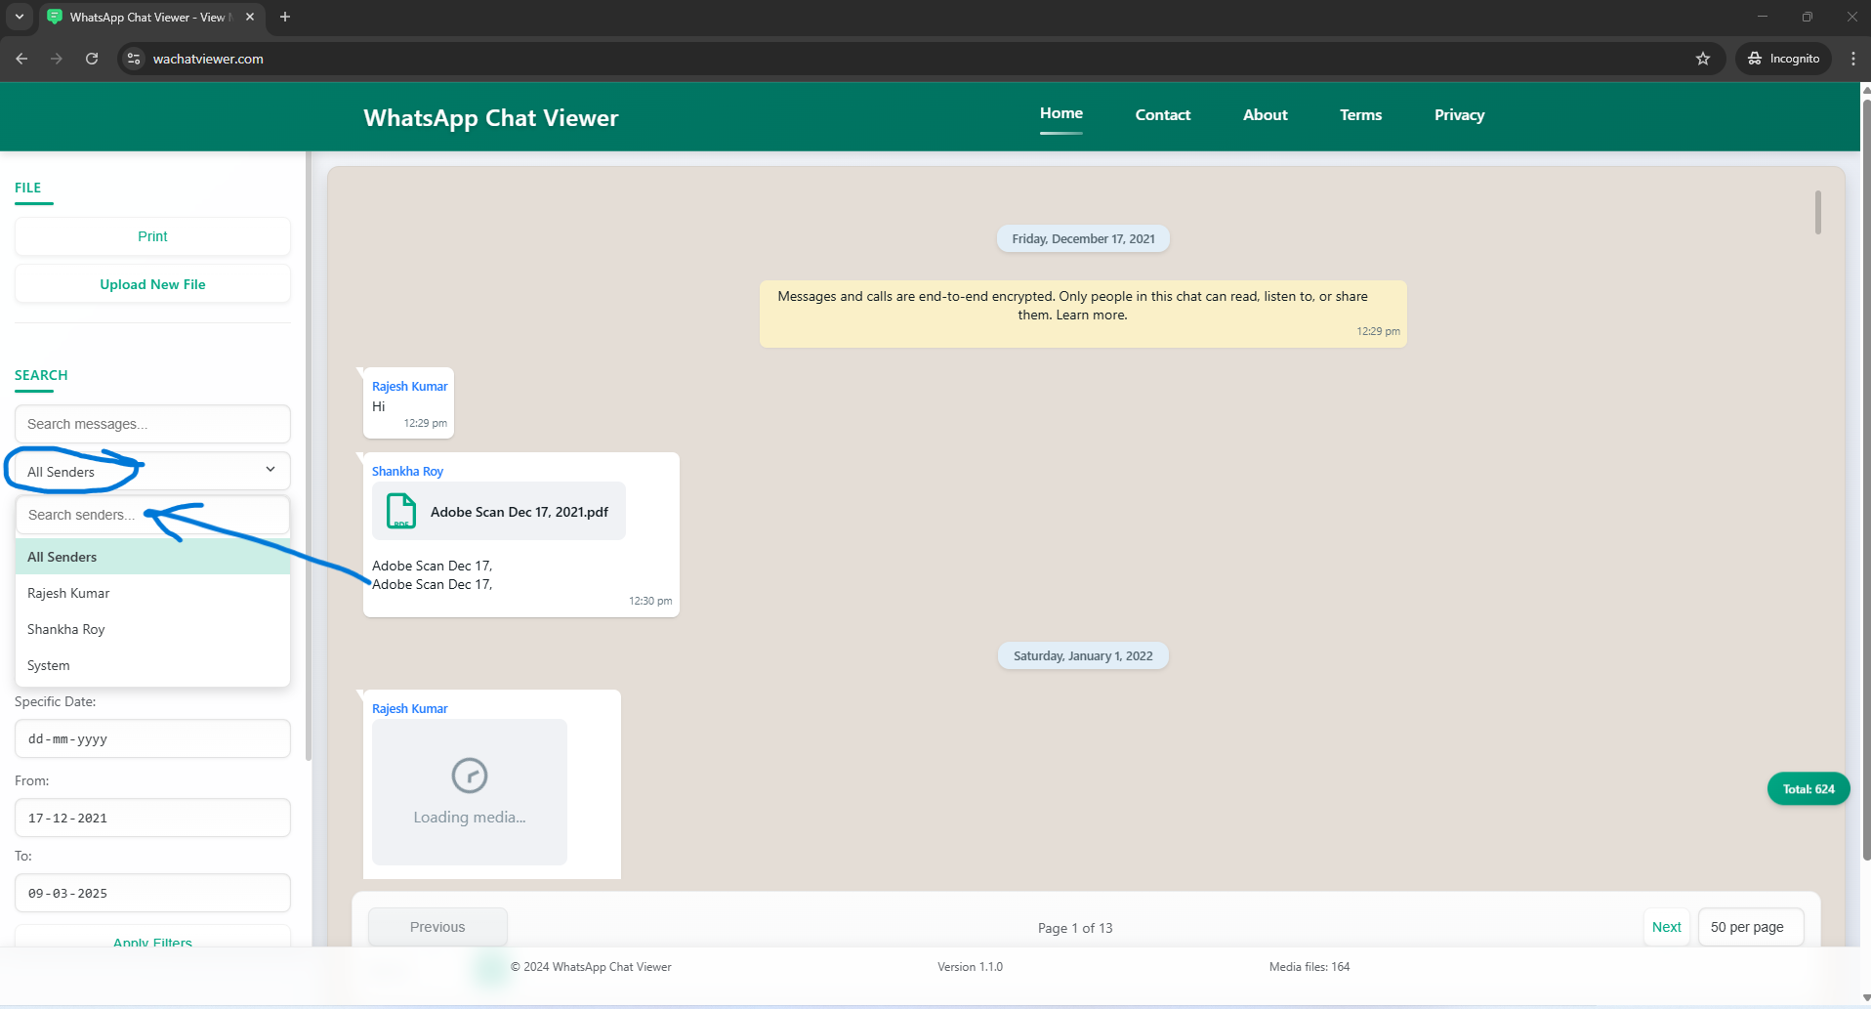Open a new browser tab
Image resolution: width=1871 pixels, height=1009 pixels.
(284, 17)
